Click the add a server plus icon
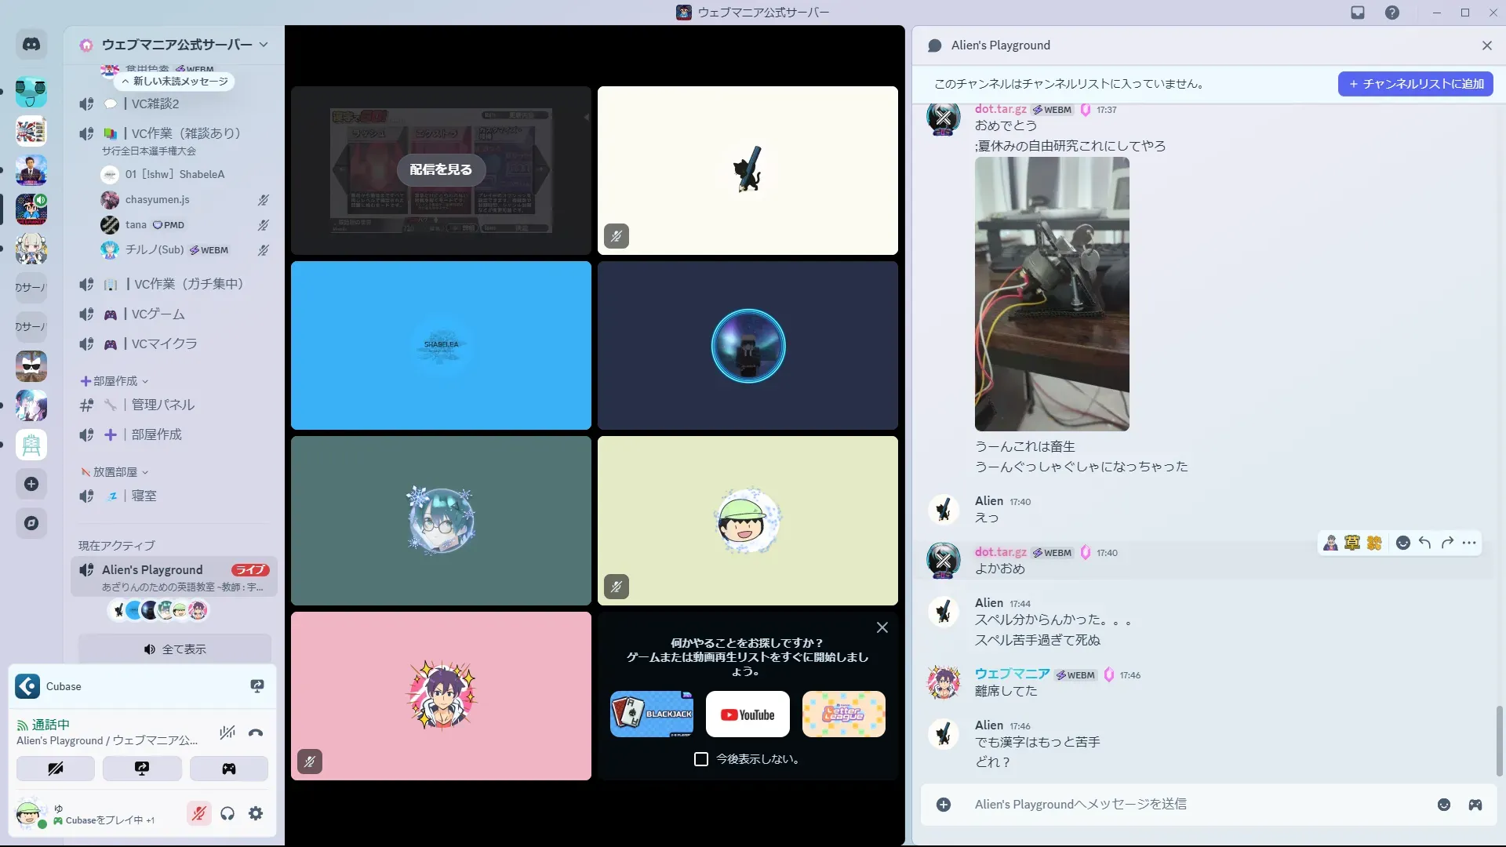The image size is (1506, 847). 31,484
